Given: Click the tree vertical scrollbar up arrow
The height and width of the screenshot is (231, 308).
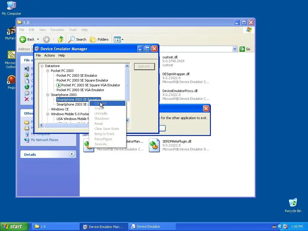Looking at the screenshot, I should click(x=127, y=66).
